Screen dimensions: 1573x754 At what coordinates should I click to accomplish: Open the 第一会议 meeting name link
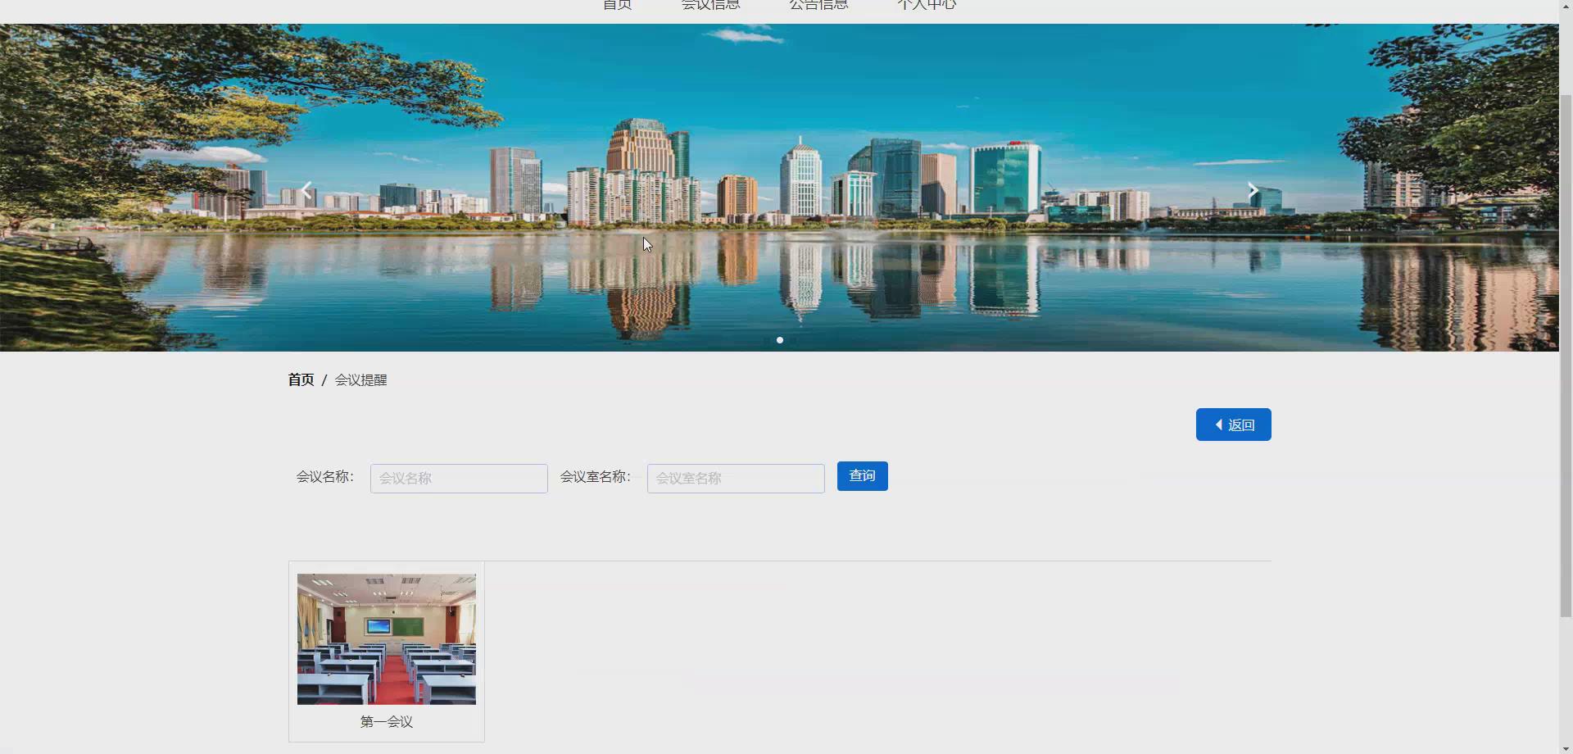tap(386, 722)
